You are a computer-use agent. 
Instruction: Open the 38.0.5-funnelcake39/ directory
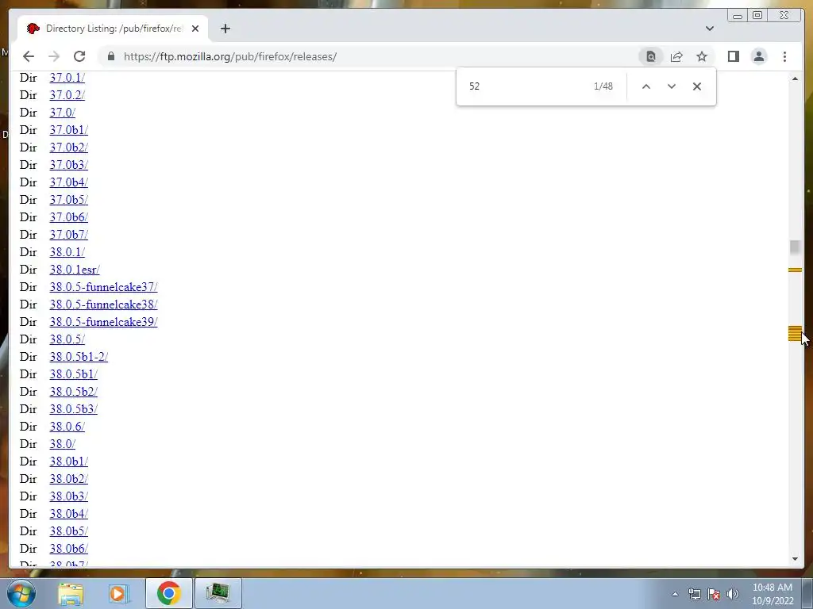coord(103,322)
